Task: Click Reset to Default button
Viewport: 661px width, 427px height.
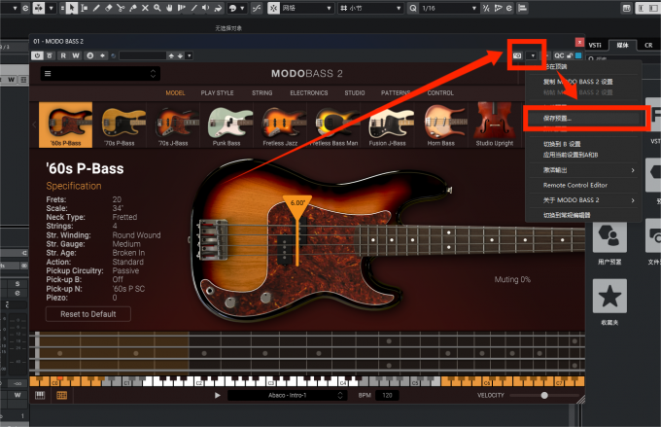Action: [88, 314]
